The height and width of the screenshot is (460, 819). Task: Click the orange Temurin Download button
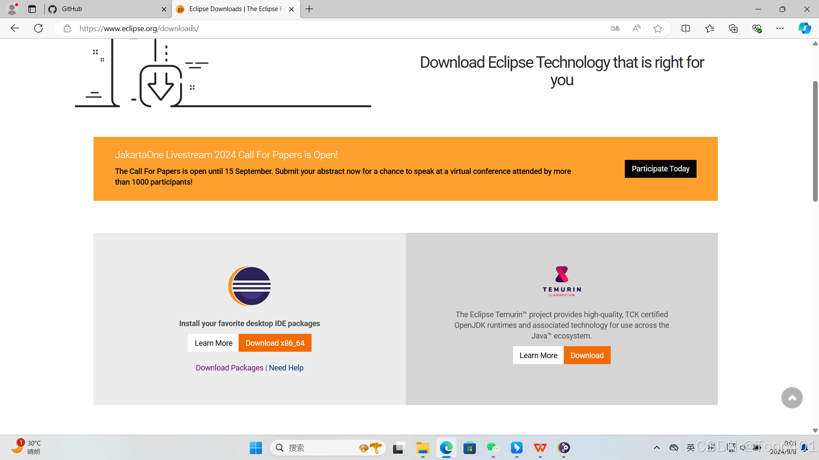tap(587, 355)
